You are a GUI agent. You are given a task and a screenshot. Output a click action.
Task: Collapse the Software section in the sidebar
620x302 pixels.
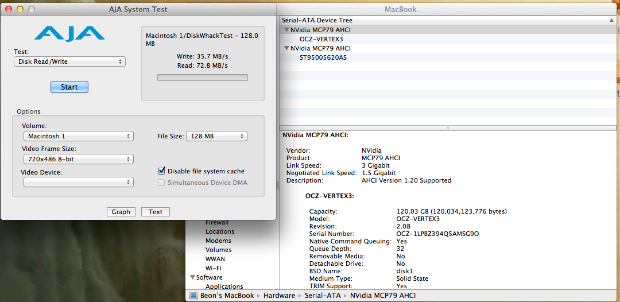tap(192, 277)
